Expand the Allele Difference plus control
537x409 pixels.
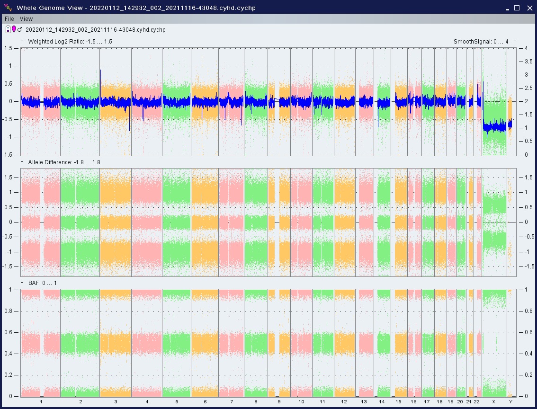click(22, 162)
